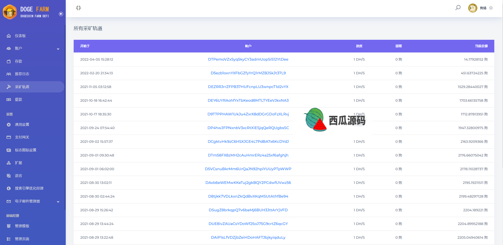The image size is (503, 245).
Task: Click the SEO manager globe icon
Action: click(9, 188)
